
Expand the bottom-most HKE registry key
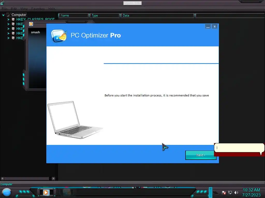(8, 38)
